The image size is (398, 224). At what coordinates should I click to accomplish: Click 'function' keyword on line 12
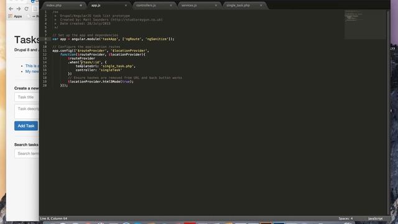pos(68,54)
